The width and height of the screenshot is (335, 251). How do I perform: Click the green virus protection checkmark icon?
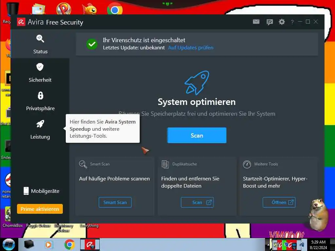tap(92, 44)
